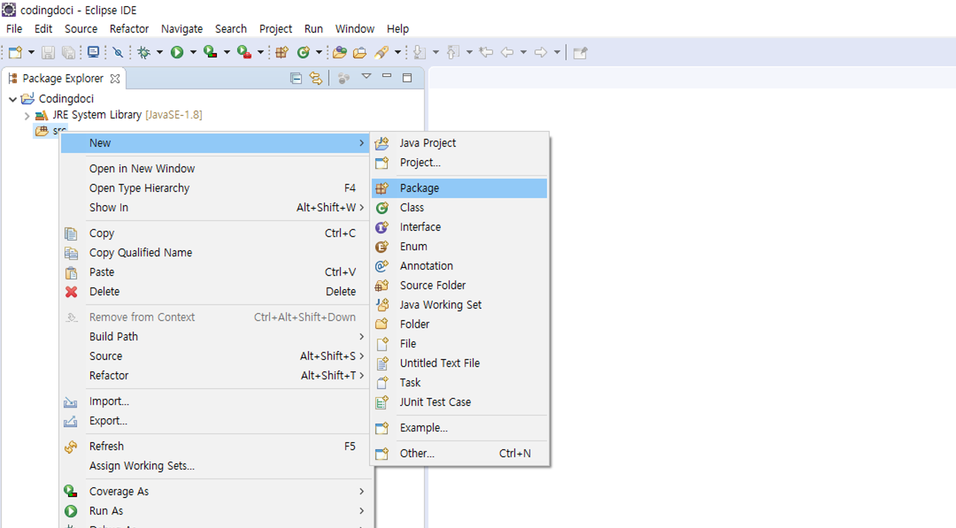Open the Source menu in menu bar
956x528 pixels.
(81, 29)
